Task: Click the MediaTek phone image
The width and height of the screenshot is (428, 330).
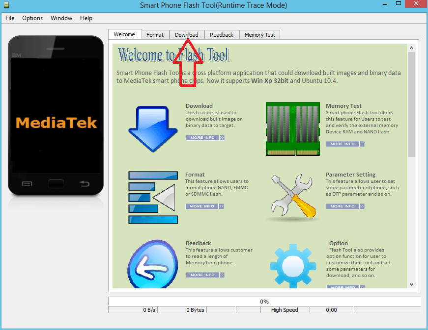Action: click(56, 115)
